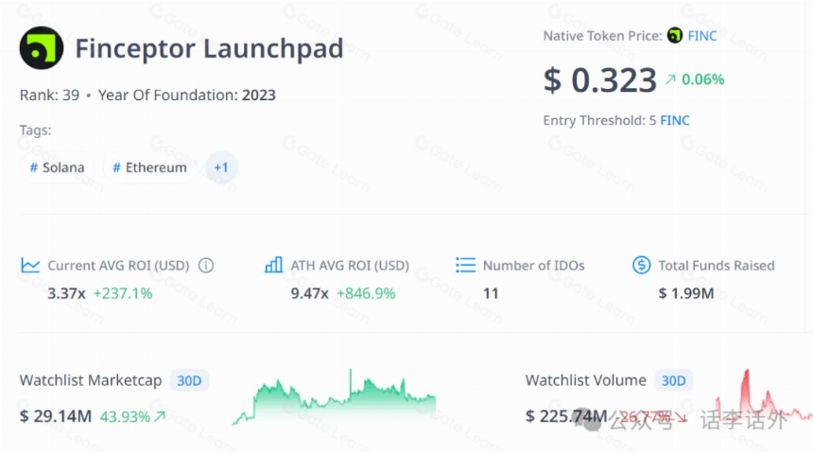This screenshot has height=452, width=813.
Task: Click the Total Funds Raised label
Action: 717,266
